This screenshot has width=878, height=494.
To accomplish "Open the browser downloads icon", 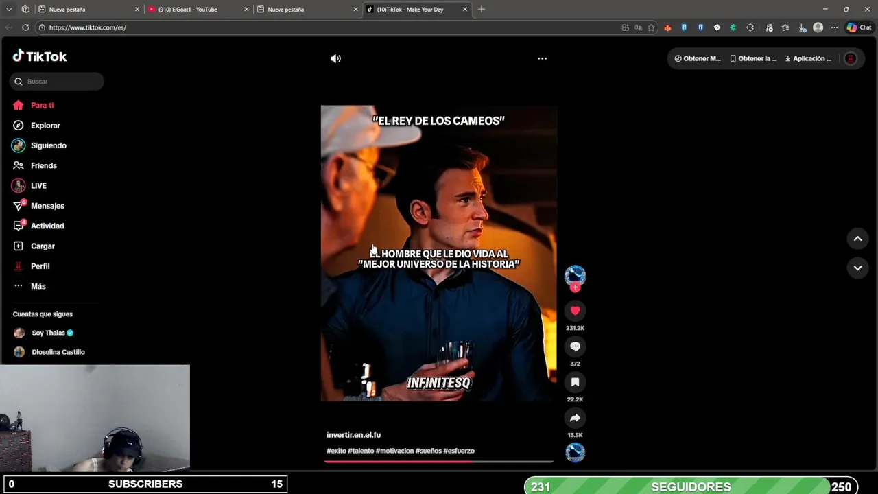I will tap(802, 27).
